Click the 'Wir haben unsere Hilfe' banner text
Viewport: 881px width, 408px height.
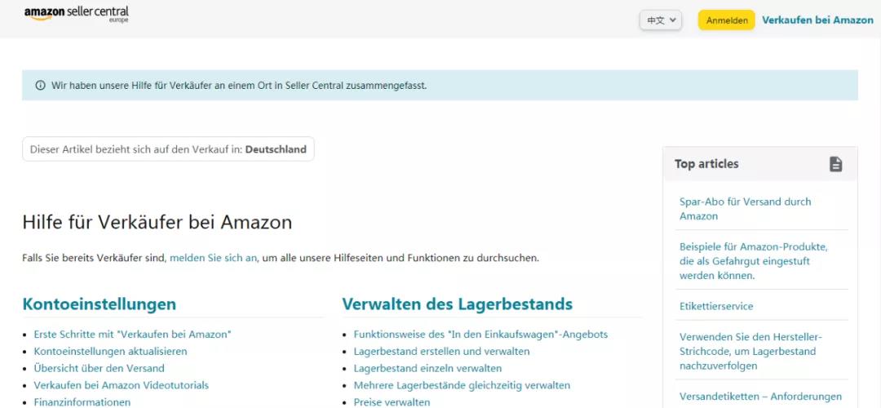[239, 86]
